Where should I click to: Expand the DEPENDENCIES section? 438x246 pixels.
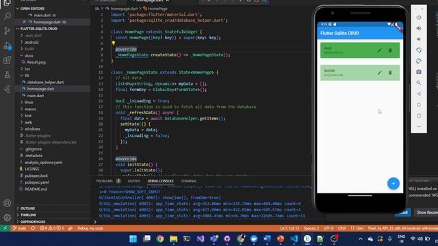pyautogui.click(x=33, y=221)
